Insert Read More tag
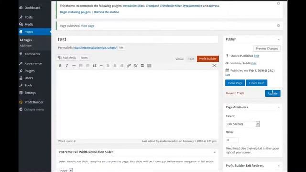This screenshot has width=306, height=172. coord(142,66)
